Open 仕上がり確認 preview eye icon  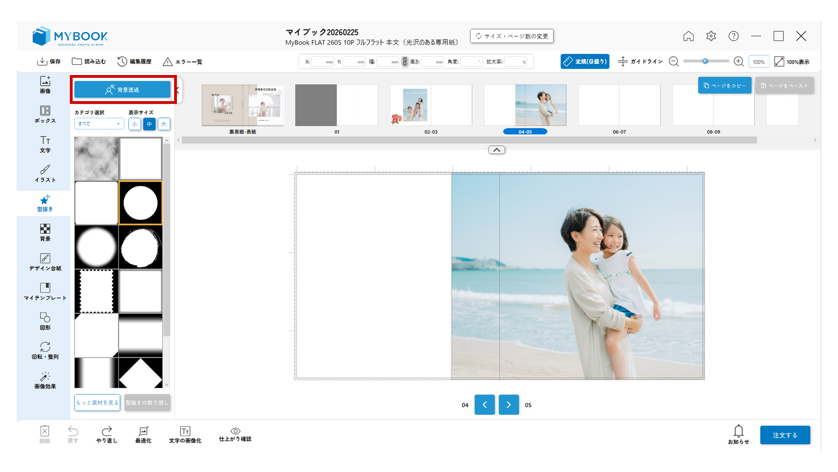click(235, 434)
